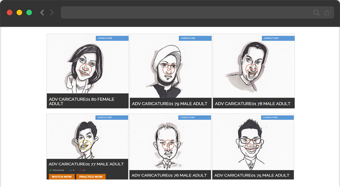Viewport: 340px width, 187px height.
Task: Open the ADV CARICATURE01 76 MALE ADULT title
Action: [169, 176]
